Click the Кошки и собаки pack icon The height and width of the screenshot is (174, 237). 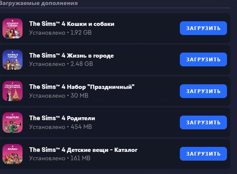coord(13,28)
